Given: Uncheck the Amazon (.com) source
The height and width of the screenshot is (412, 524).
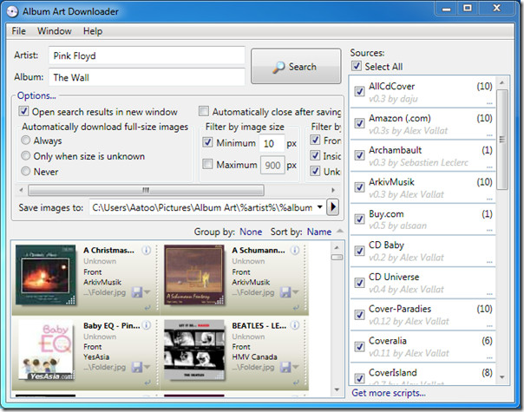Looking at the screenshot, I should [x=359, y=123].
